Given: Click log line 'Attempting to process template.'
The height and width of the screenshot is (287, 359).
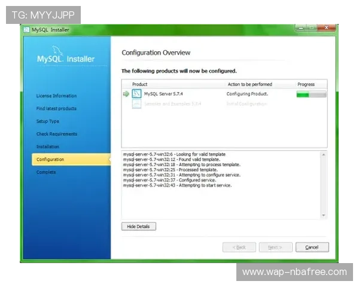Looking at the screenshot, I should coord(182,164).
